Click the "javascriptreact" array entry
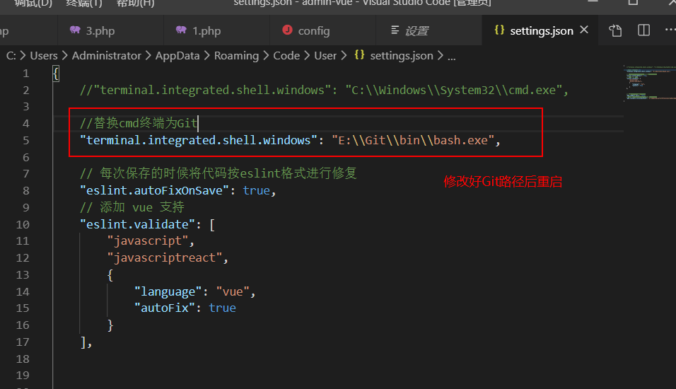Screen dimensions: 676x389 pyautogui.click(x=165, y=258)
